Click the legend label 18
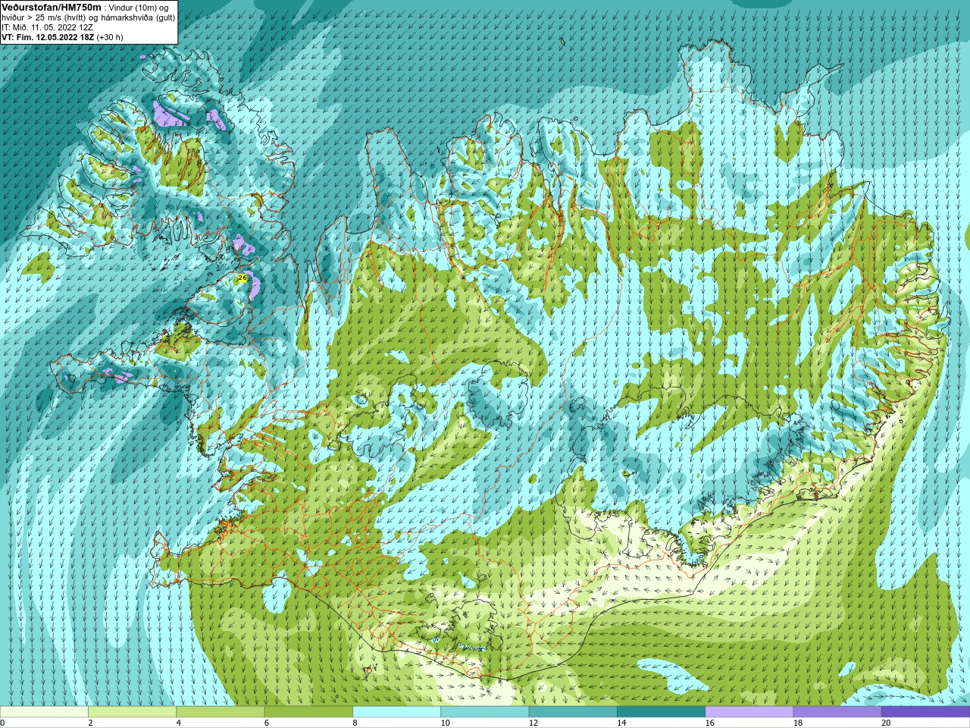Viewport: 970px width, 728px height. [x=798, y=723]
